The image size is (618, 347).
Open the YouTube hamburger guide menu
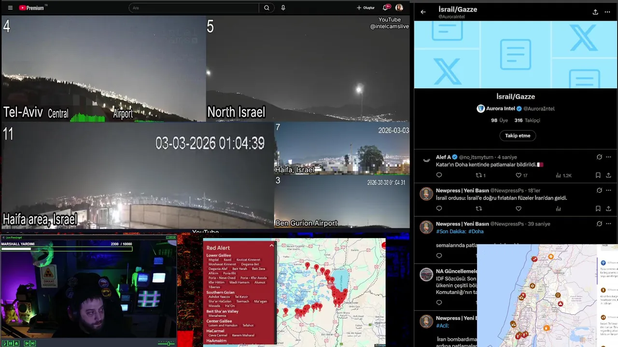tap(10, 8)
